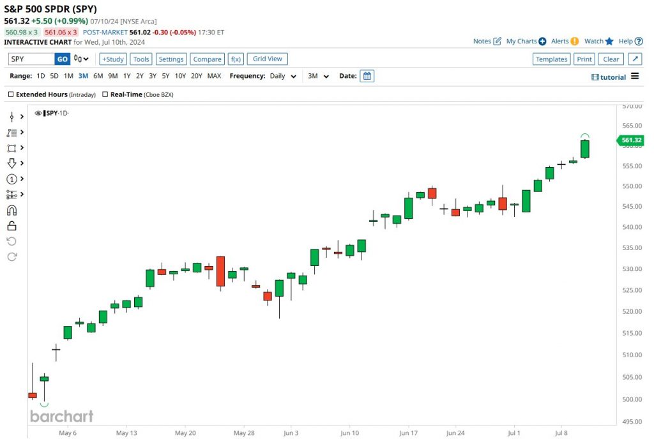Select the 6M range
This screenshot has height=444, width=654.
click(x=98, y=76)
